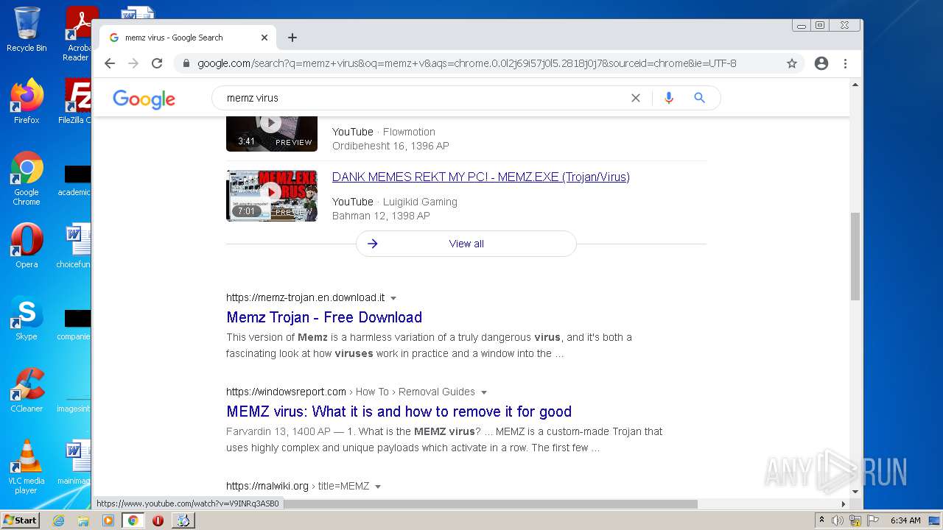This screenshot has height=530, width=943.
Task: Launch Internet Explorer from the taskbar
Action: pos(58,520)
